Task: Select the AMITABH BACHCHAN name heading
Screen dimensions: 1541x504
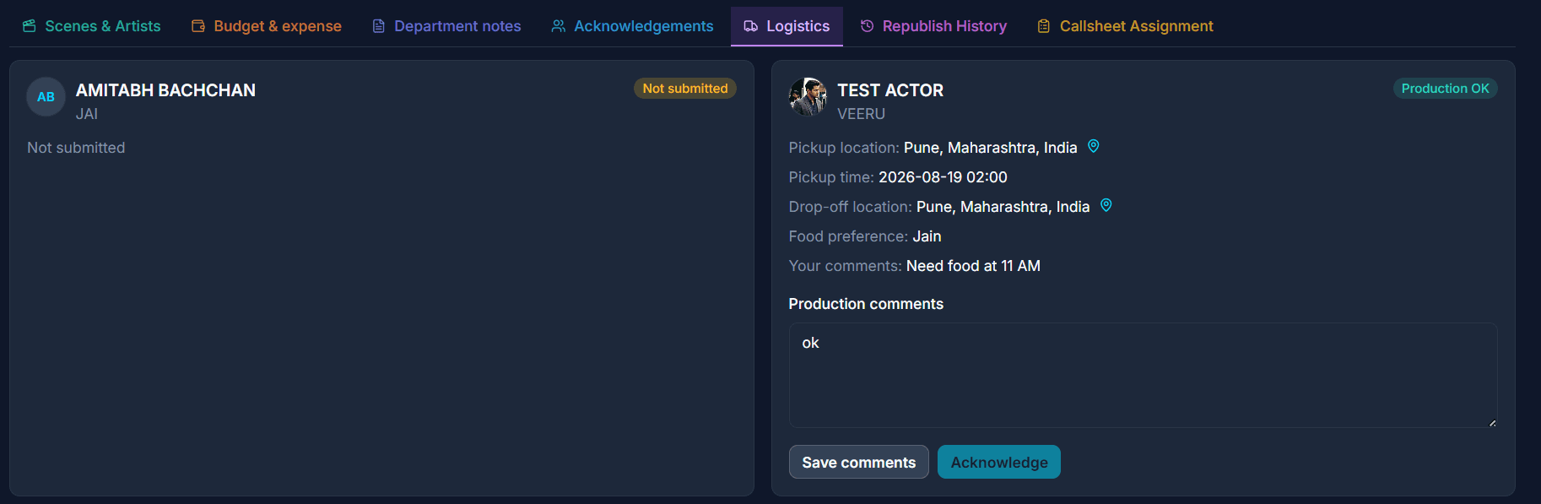Action: click(165, 90)
